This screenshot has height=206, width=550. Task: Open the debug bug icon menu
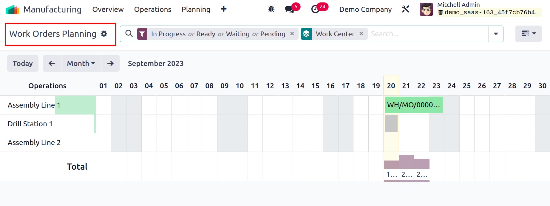[271, 9]
